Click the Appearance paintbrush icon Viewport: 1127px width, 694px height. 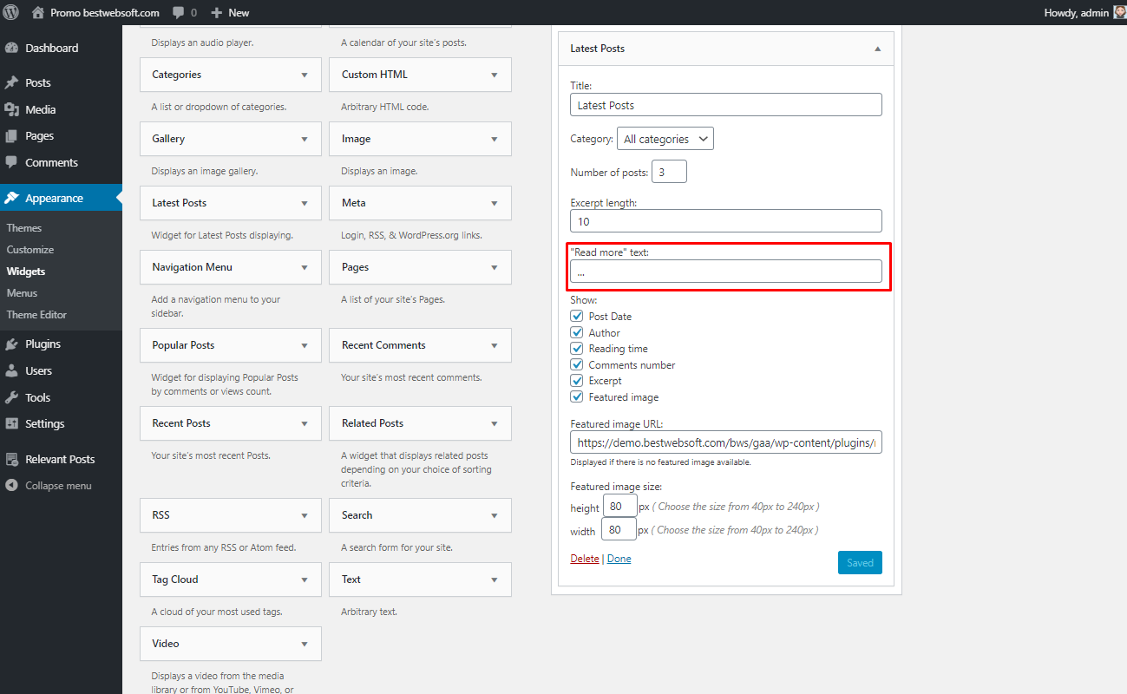pyautogui.click(x=12, y=199)
